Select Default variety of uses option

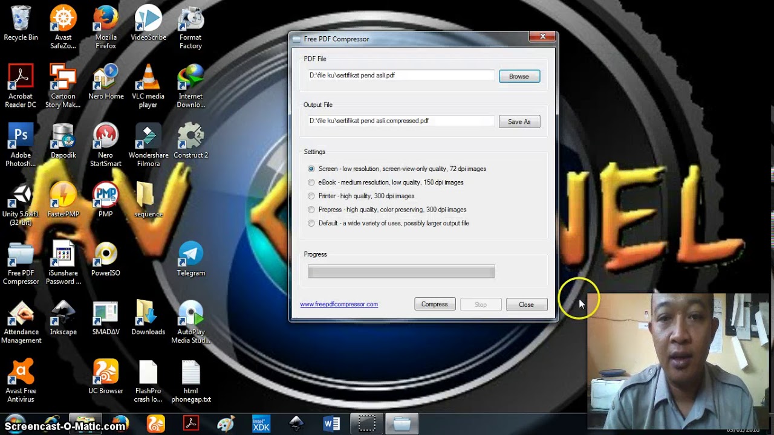click(x=388, y=224)
